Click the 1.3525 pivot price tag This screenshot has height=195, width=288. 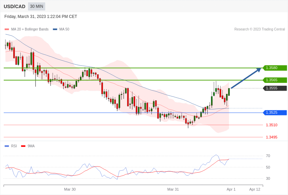point(275,113)
